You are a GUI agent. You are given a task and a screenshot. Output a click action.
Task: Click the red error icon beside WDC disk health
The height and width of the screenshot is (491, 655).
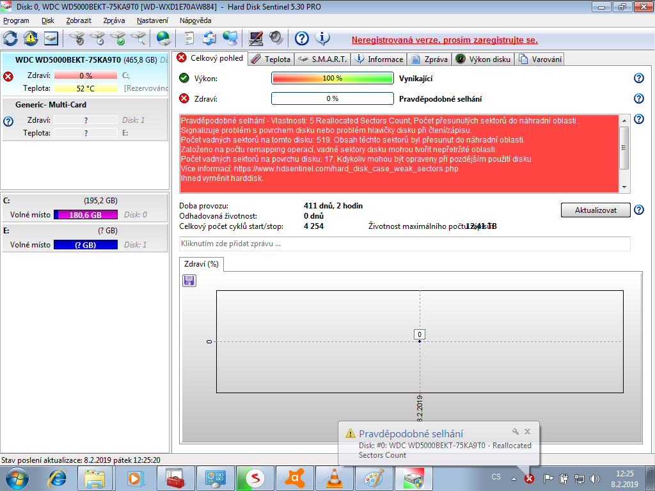coord(8,77)
